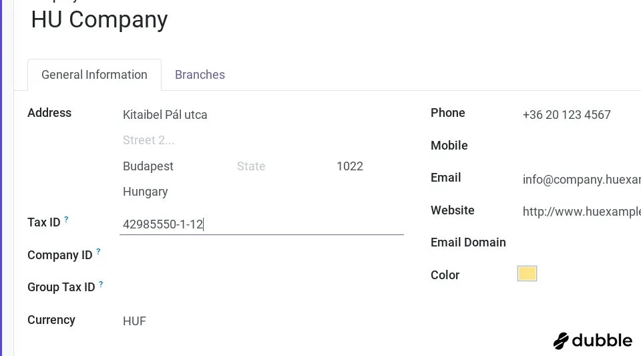
Task: Click the dubble logo
Action: point(592,341)
